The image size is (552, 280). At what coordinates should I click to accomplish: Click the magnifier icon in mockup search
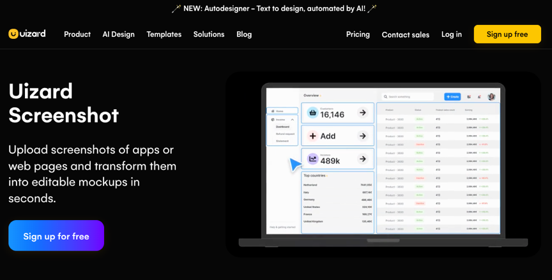coord(385,96)
